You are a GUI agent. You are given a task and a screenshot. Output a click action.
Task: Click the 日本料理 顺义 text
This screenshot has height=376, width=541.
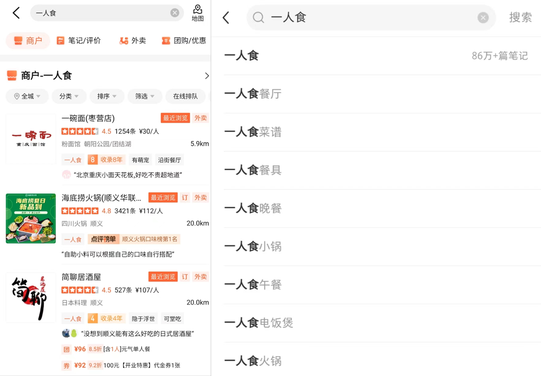coord(82,302)
